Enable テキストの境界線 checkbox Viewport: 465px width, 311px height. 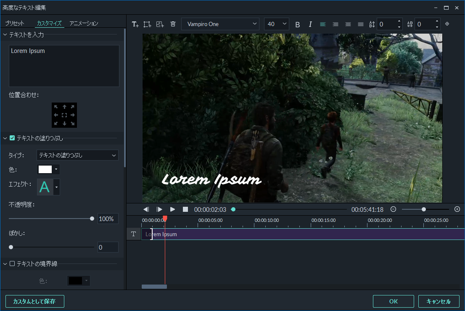coord(12,264)
